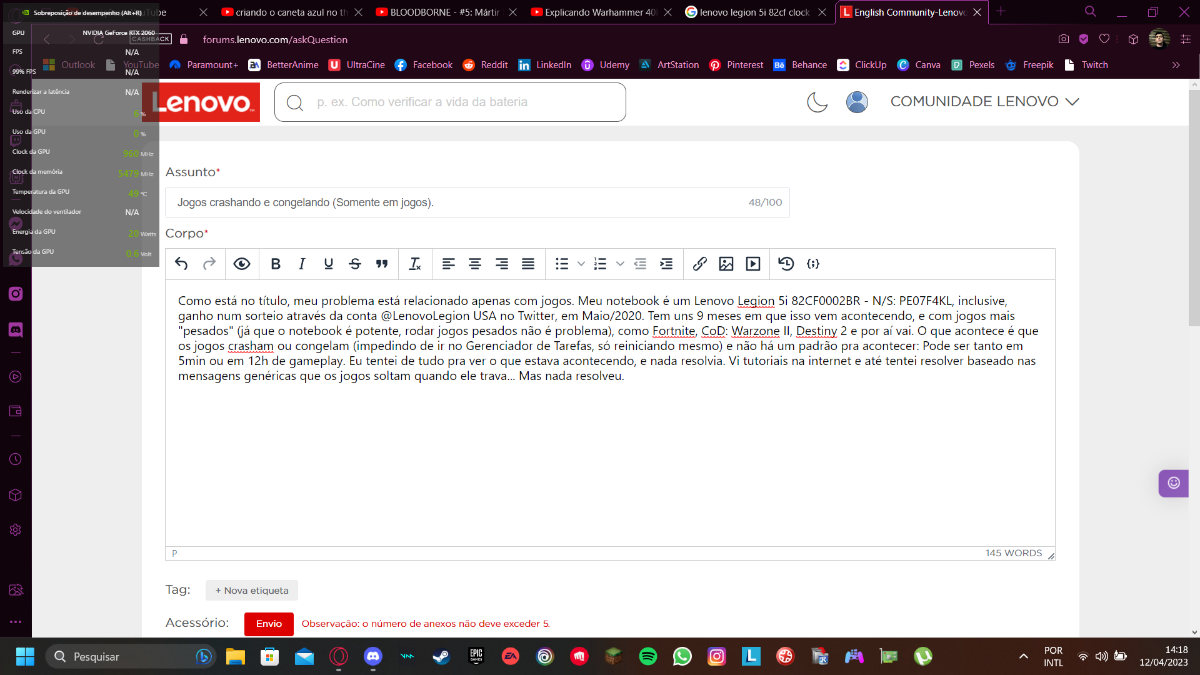Open Opera sidebar history clock

[16, 459]
